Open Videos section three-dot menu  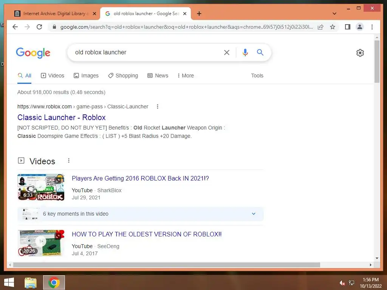coord(69,160)
